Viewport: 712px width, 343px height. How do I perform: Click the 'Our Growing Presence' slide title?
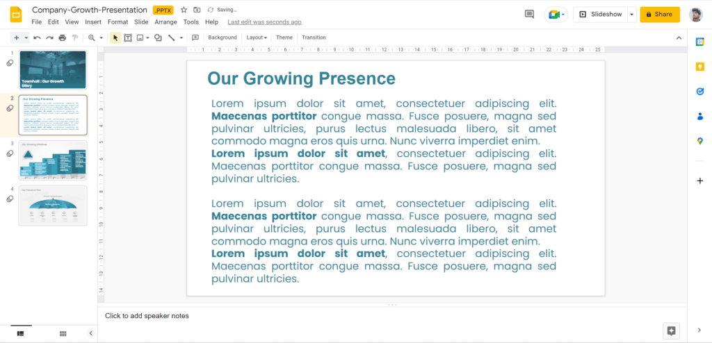click(x=302, y=78)
